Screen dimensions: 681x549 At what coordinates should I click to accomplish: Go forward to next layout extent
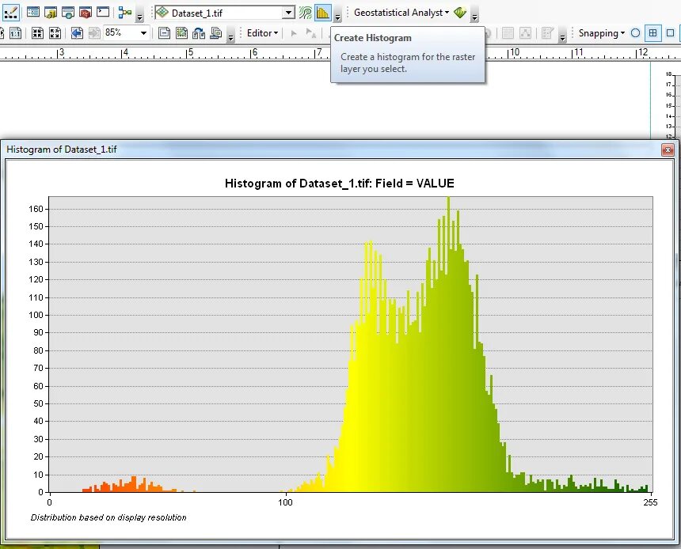click(93, 33)
